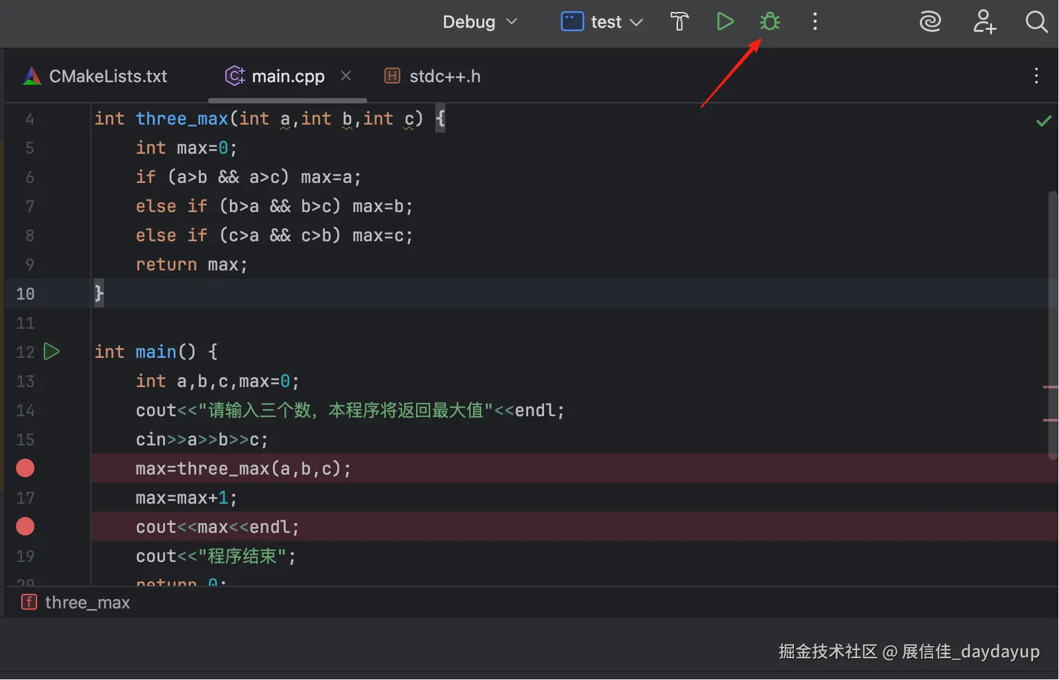Open Search Everywhere magnifier
This screenshot has width=1059, height=680.
1036,22
